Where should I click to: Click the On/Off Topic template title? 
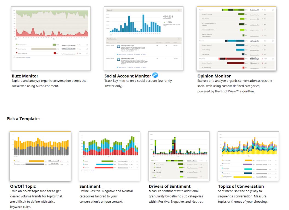coord(23,186)
